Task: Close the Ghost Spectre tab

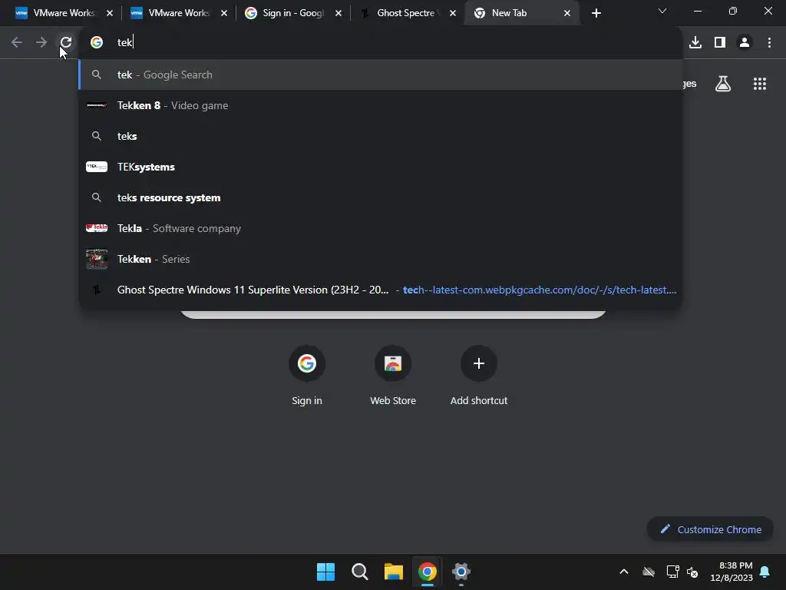Action: (453, 14)
